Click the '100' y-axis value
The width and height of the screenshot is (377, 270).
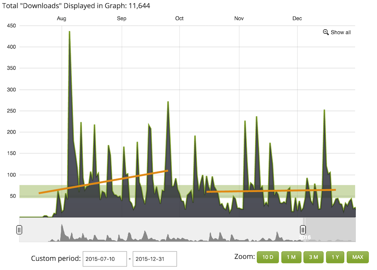click(11, 175)
